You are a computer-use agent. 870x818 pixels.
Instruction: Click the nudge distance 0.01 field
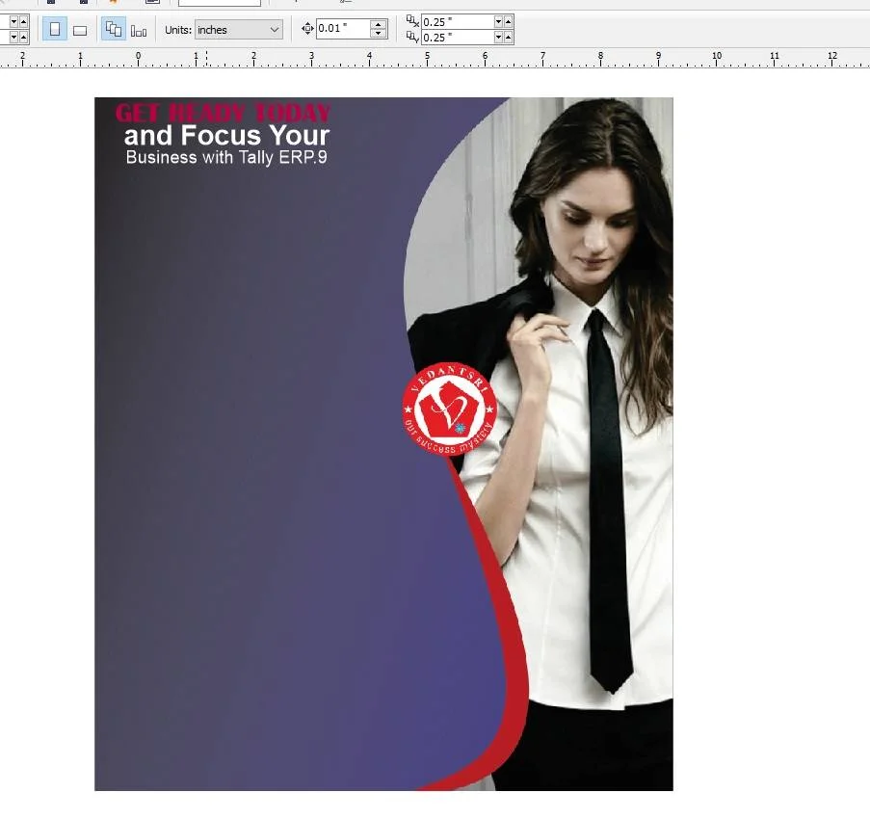pyautogui.click(x=343, y=29)
